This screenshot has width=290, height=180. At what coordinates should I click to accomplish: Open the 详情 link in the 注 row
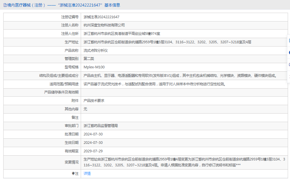[x=87, y=173]
